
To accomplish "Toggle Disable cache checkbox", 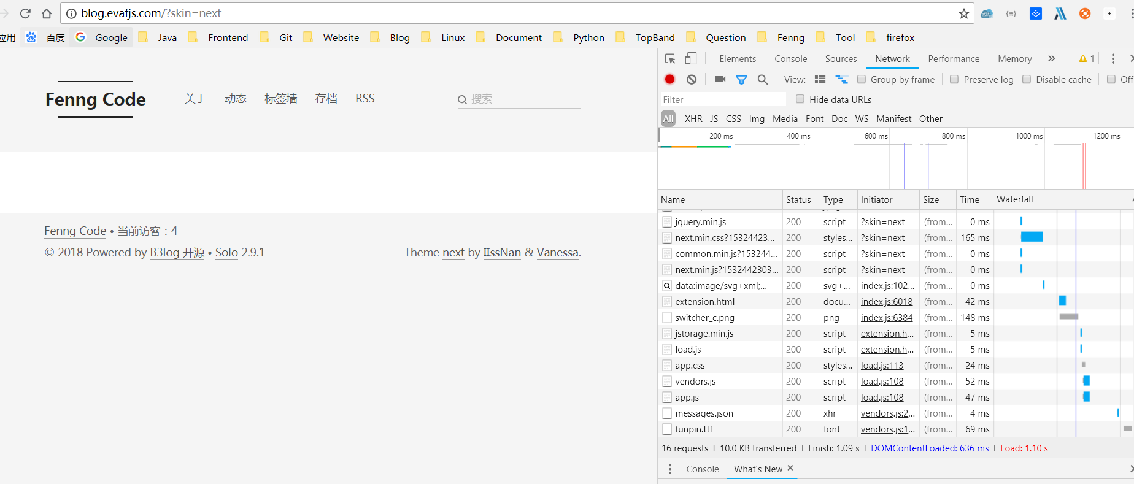I will [x=1027, y=79].
